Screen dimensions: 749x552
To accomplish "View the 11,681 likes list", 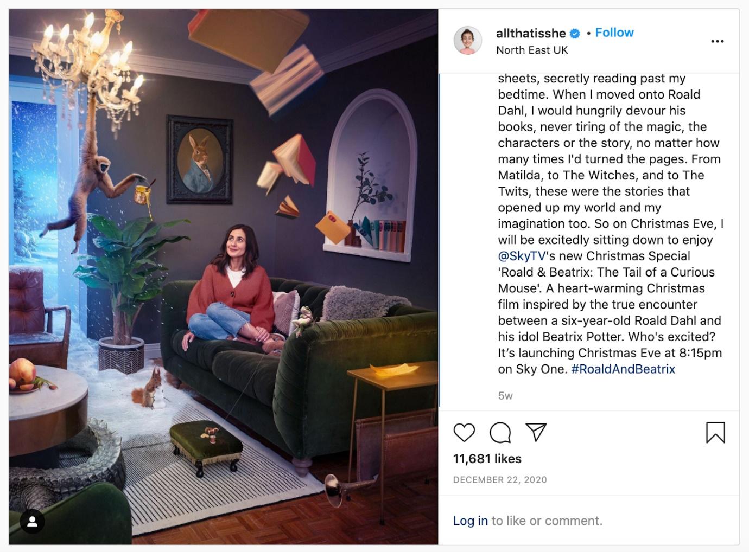I will coord(487,459).
